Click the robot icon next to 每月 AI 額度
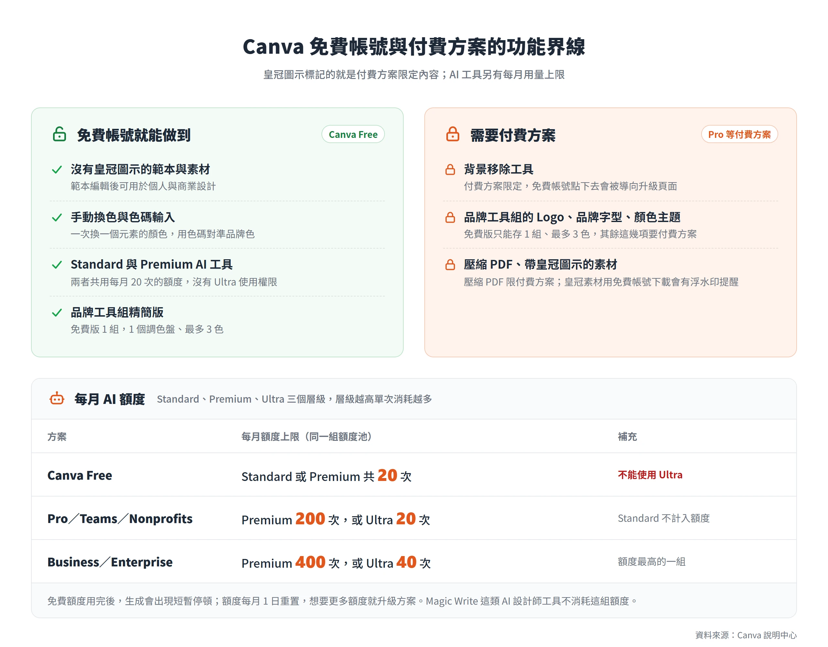Image resolution: width=828 pixels, height=647 pixels. pos(57,398)
